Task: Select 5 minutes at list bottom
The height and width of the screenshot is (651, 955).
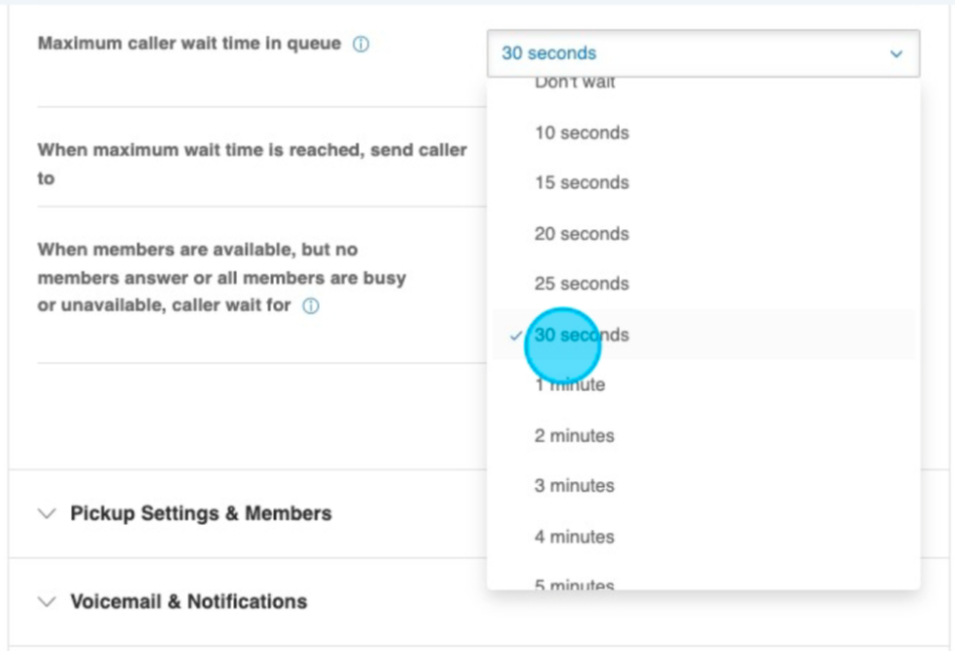Action: pos(574,584)
